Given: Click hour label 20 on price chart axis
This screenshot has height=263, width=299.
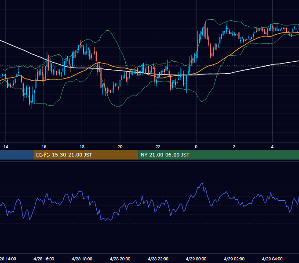Looking at the screenshot, I should pyautogui.click(x=120, y=147).
